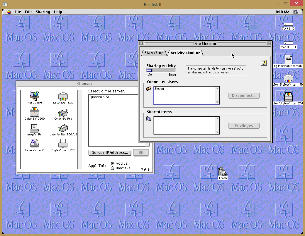Select the Color SW 1500 printer driver
305x236 pixels.
click(x=63, y=98)
